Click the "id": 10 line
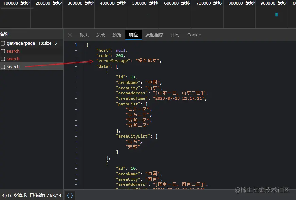 point(127,168)
